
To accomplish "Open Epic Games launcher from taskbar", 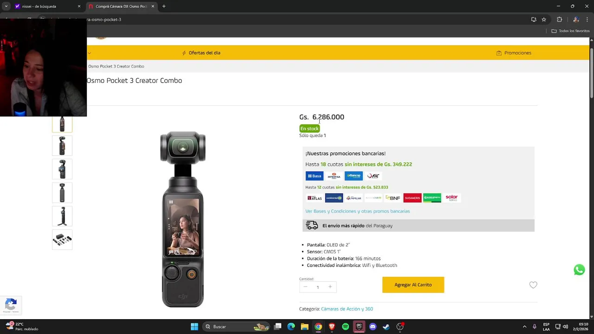I will click(359, 327).
